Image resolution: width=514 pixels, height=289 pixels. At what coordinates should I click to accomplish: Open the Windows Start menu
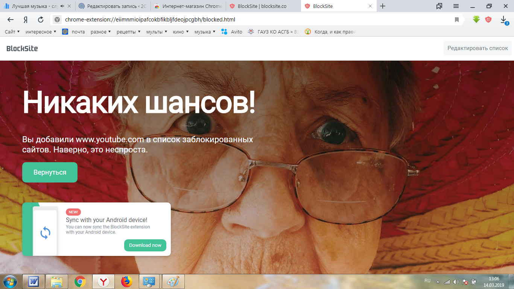point(10,281)
